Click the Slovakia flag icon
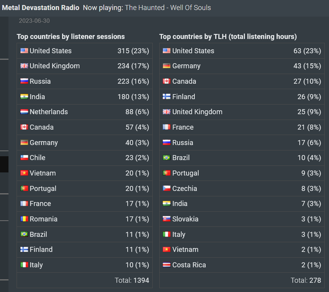This screenshot has width=329, height=292. point(167,219)
